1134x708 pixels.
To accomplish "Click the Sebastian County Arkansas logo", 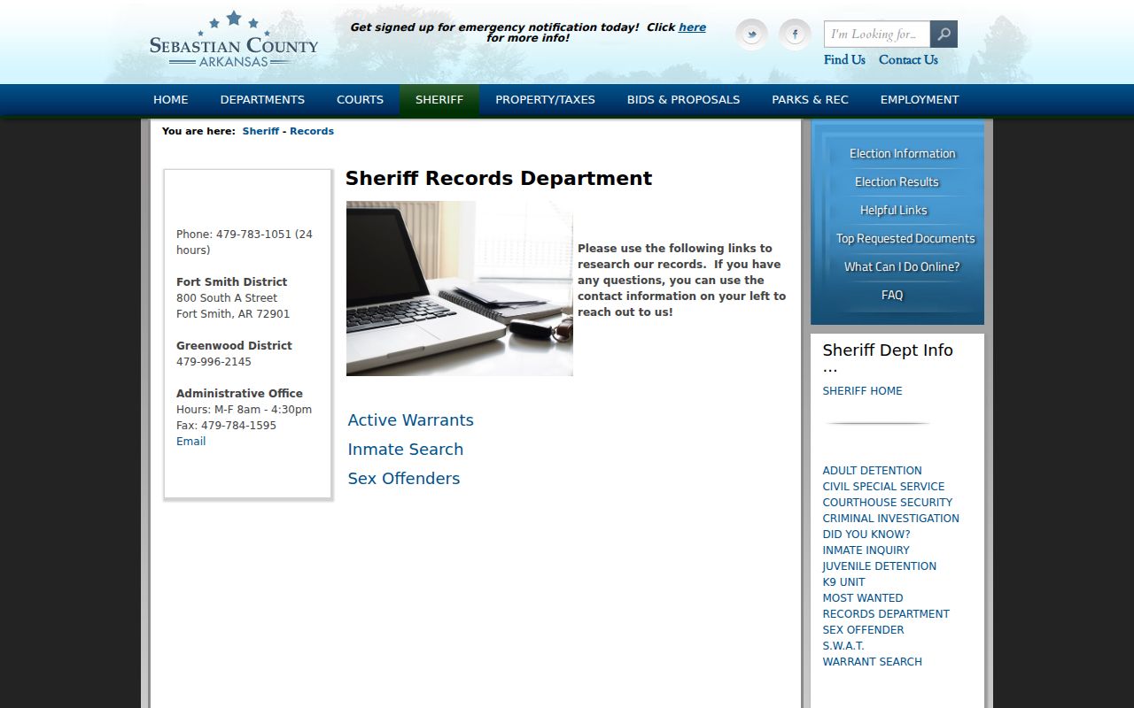I will tap(233, 40).
